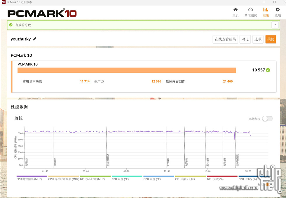Image resolution: width=286 pixels, height=198 pixels.
Task: Go to the 主页 home icon
Action: pos(236,10)
